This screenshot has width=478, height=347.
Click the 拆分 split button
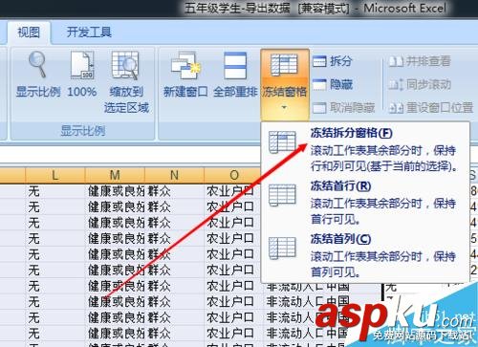pos(333,61)
